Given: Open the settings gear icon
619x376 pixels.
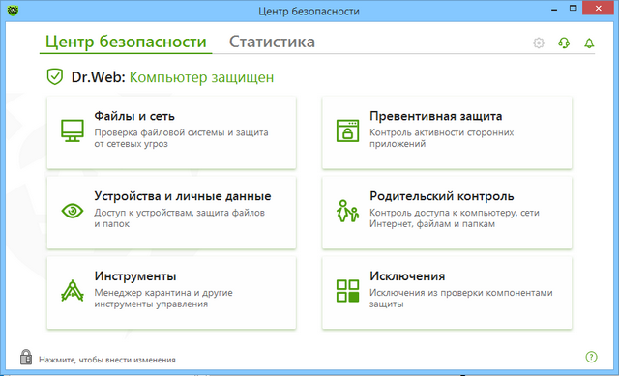Looking at the screenshot, I should [x=539, y=43].
